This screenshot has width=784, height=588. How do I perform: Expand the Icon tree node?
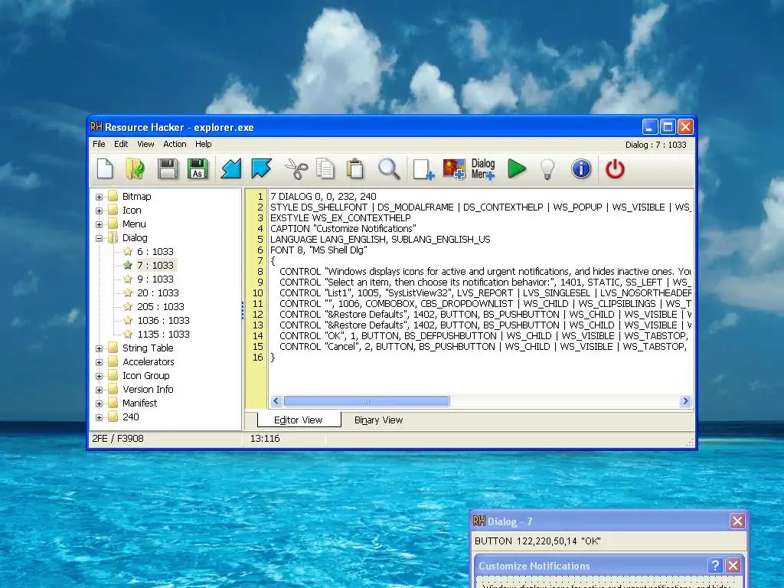(x=99, y=211)
